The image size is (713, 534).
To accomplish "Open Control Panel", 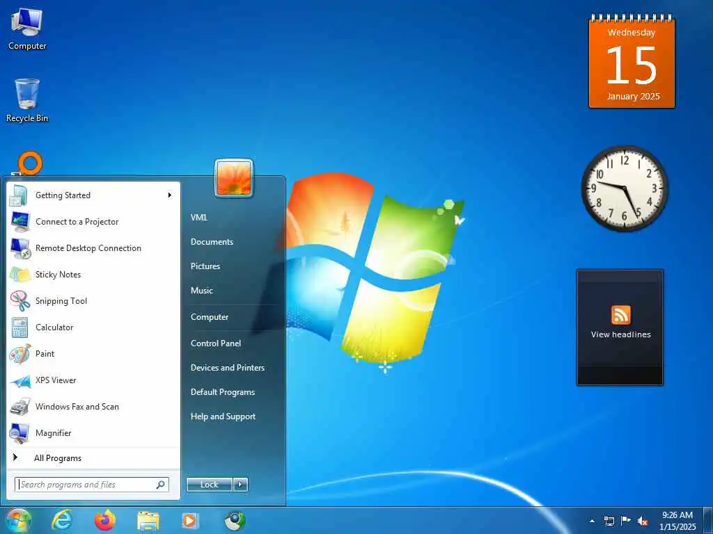I will pos(216,343).
